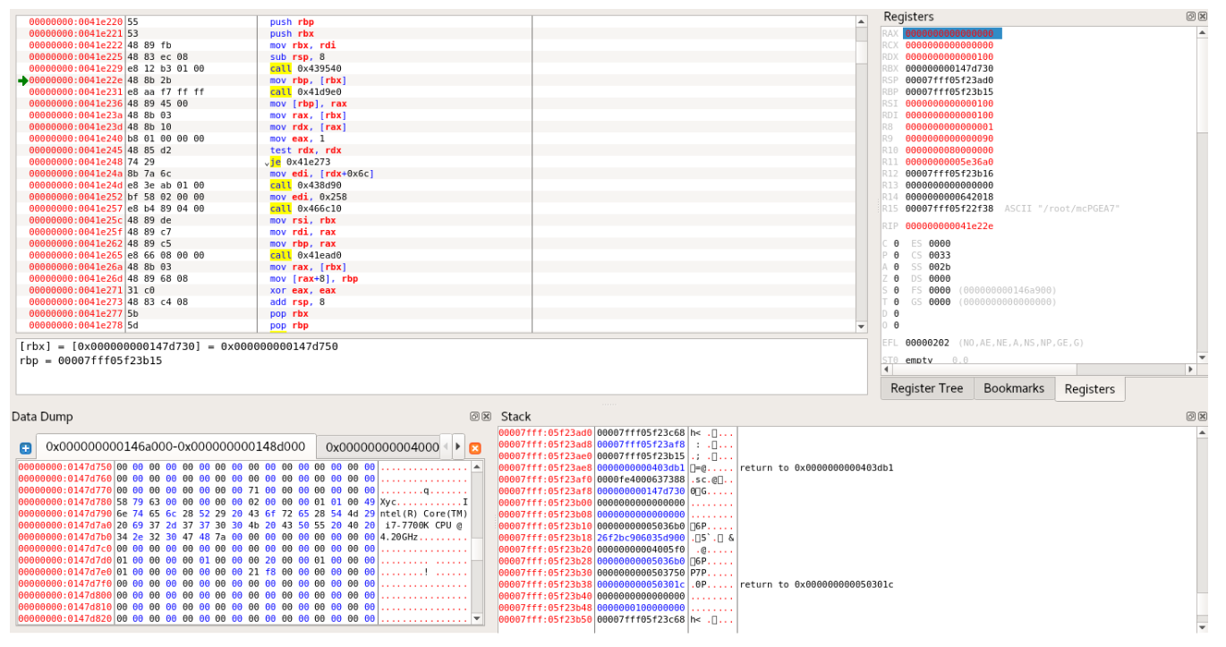
Task: Click stack value 0000fe4000637388
Action: click(x=641, y=479)
